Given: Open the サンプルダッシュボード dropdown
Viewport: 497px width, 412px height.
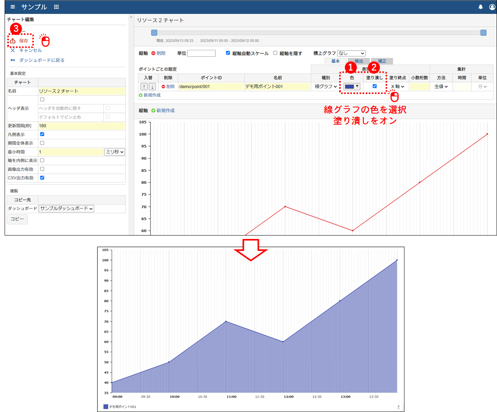Looking at the screenshot, I should 66,209.
